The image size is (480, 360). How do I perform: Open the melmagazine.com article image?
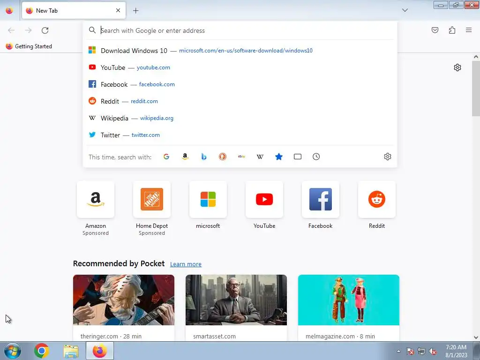(x=349, y=300)
